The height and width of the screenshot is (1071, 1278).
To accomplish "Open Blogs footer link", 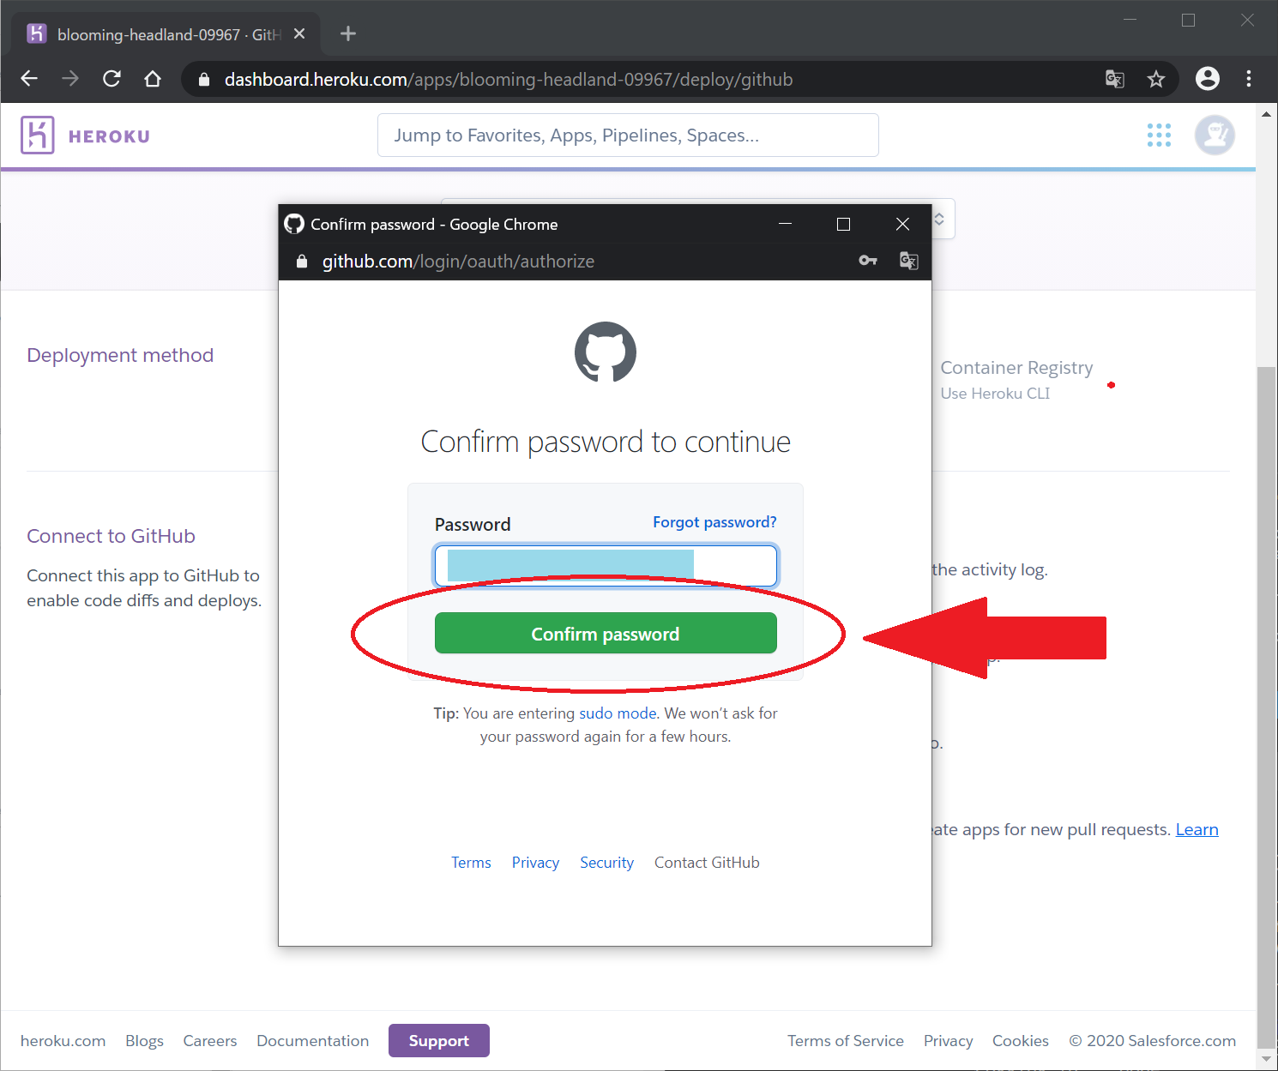I will 144,1040.
